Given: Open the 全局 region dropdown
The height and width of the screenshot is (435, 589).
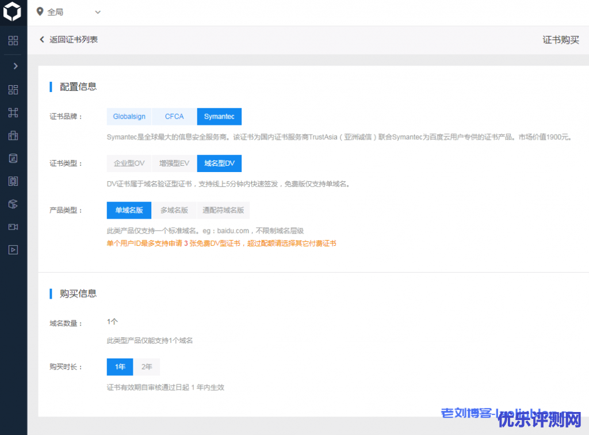Looking at the screenshot, I should (68, 12).
